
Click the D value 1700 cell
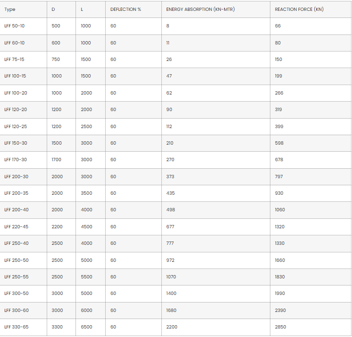tap(57, 160)
